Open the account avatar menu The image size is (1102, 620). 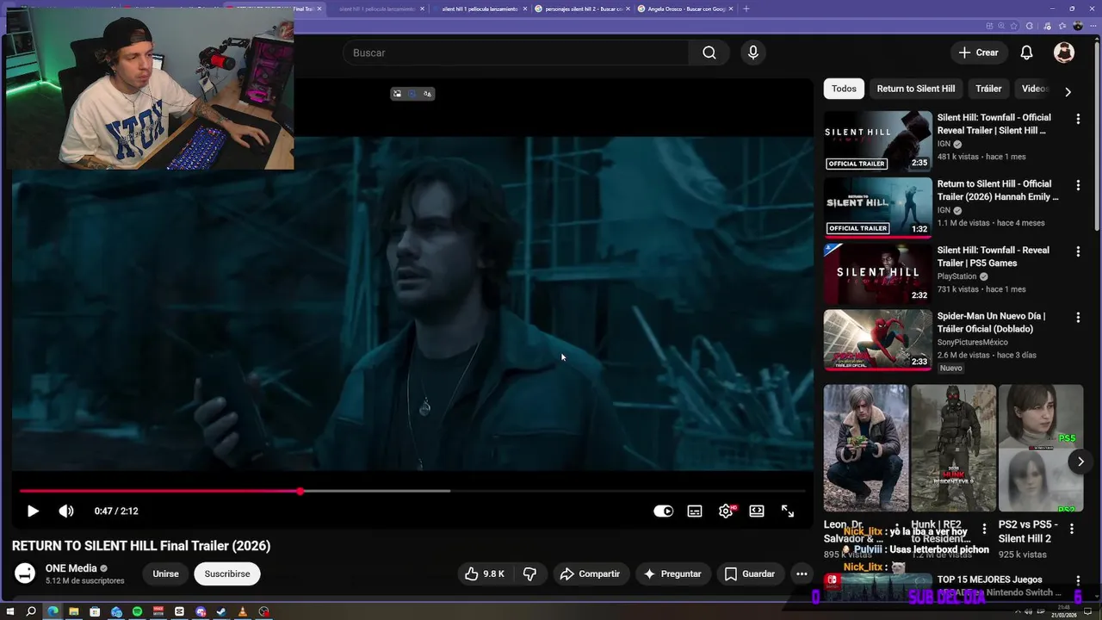[1064, 53]
